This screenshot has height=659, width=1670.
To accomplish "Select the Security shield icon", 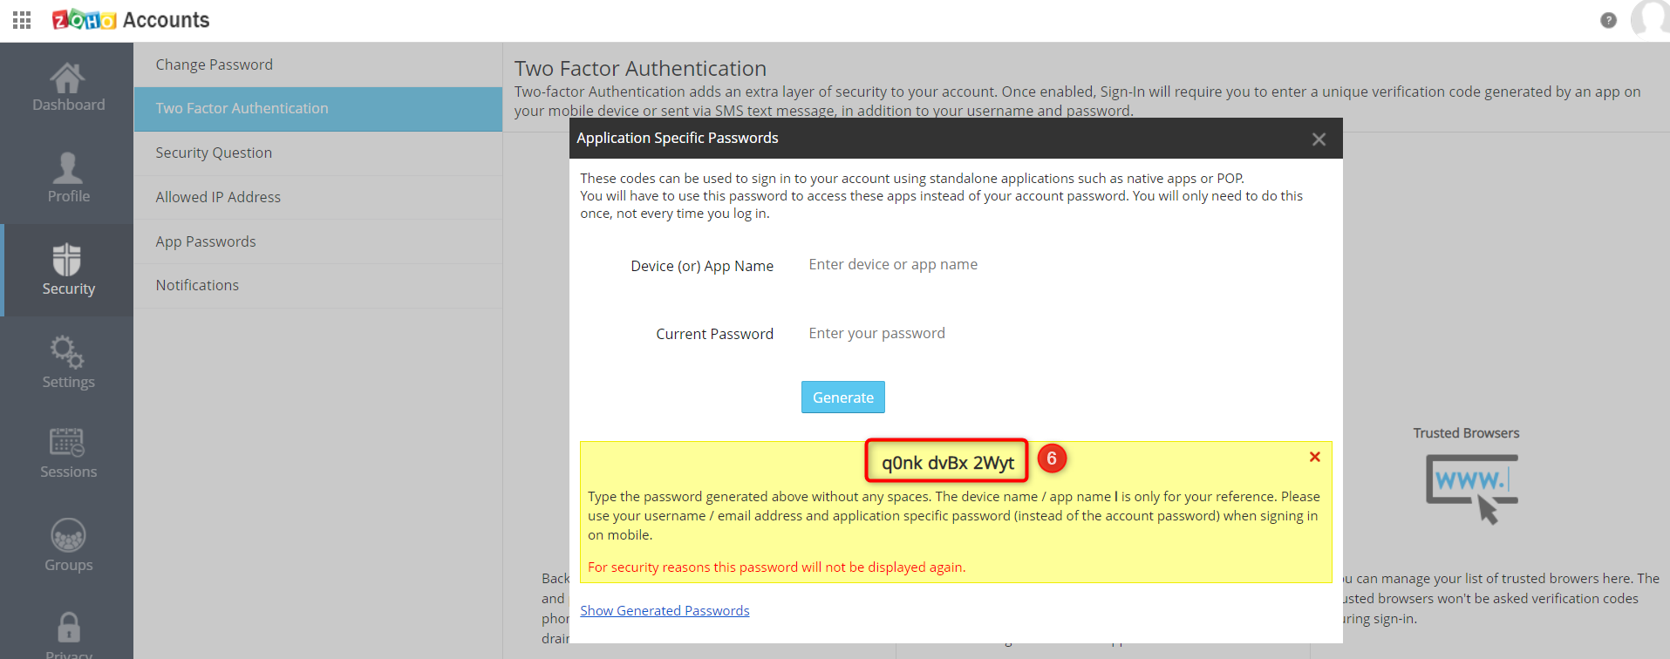I will click(67, 260).
